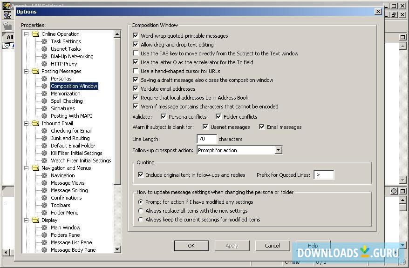Viewport: 409px width, 268px height.
Task: Click the Cancel button
Action: pyautogui.click(x=272, y=246)
